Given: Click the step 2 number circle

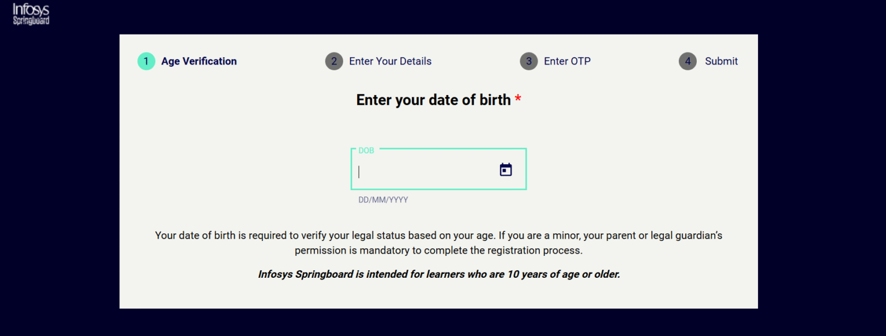Looking at the screenshot, I should click(x=334, y=61).
